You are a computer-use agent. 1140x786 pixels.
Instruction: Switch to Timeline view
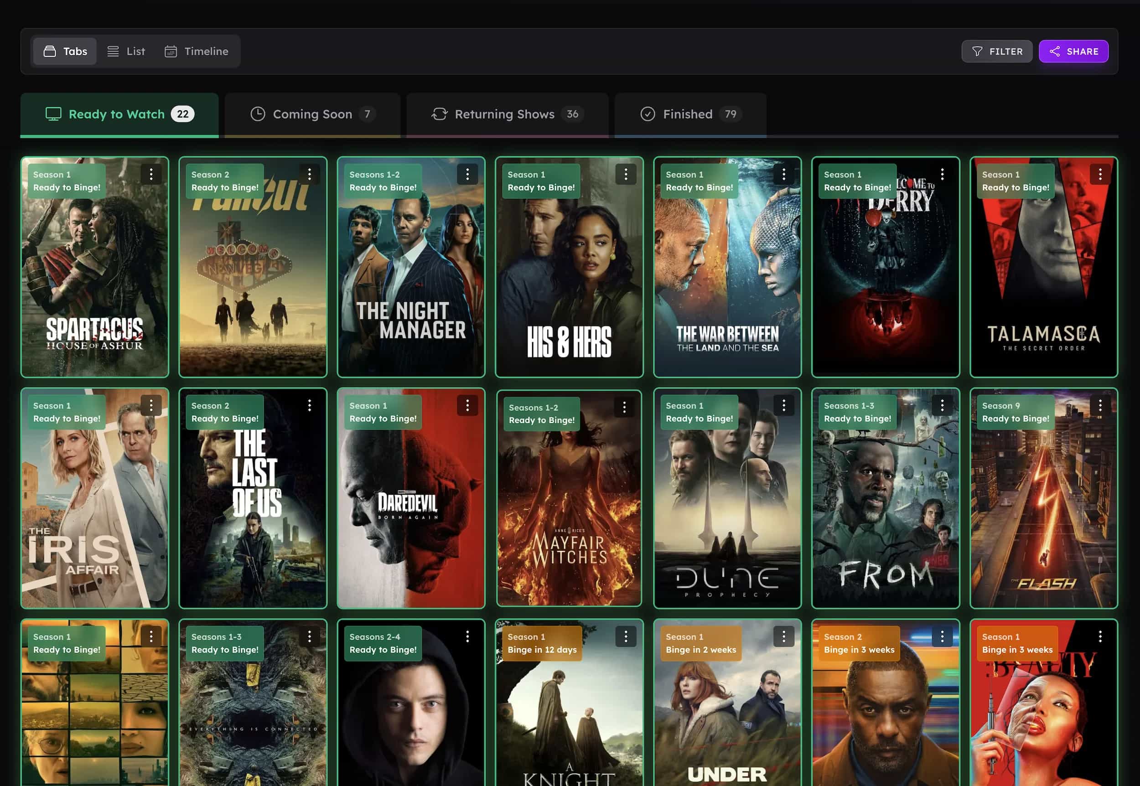pyautogui.click(x=197, y=51)
